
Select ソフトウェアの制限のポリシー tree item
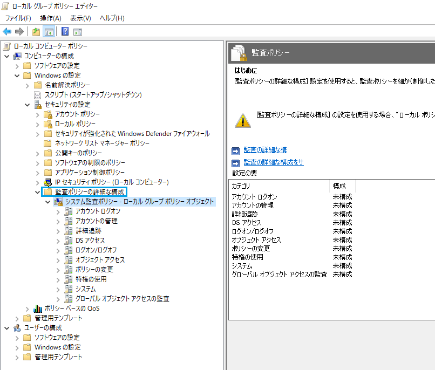90,163
